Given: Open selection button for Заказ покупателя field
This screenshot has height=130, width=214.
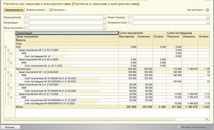Looking at the screenshot, I should click(105, 28).
